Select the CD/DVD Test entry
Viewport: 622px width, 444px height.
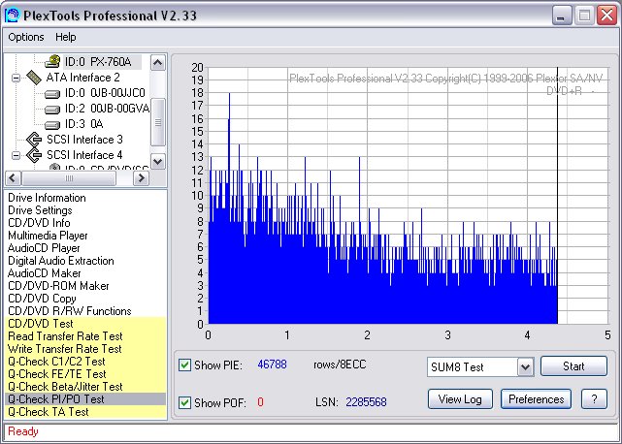[x=85, y=324]
